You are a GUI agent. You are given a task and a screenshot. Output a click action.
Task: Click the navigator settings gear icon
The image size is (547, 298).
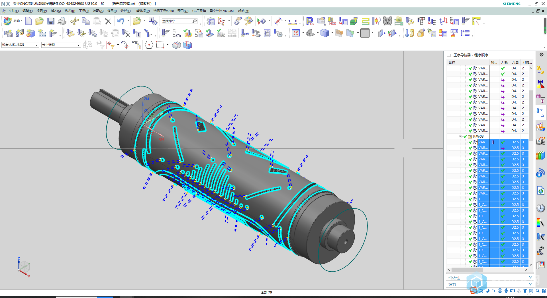pos(542,55)
